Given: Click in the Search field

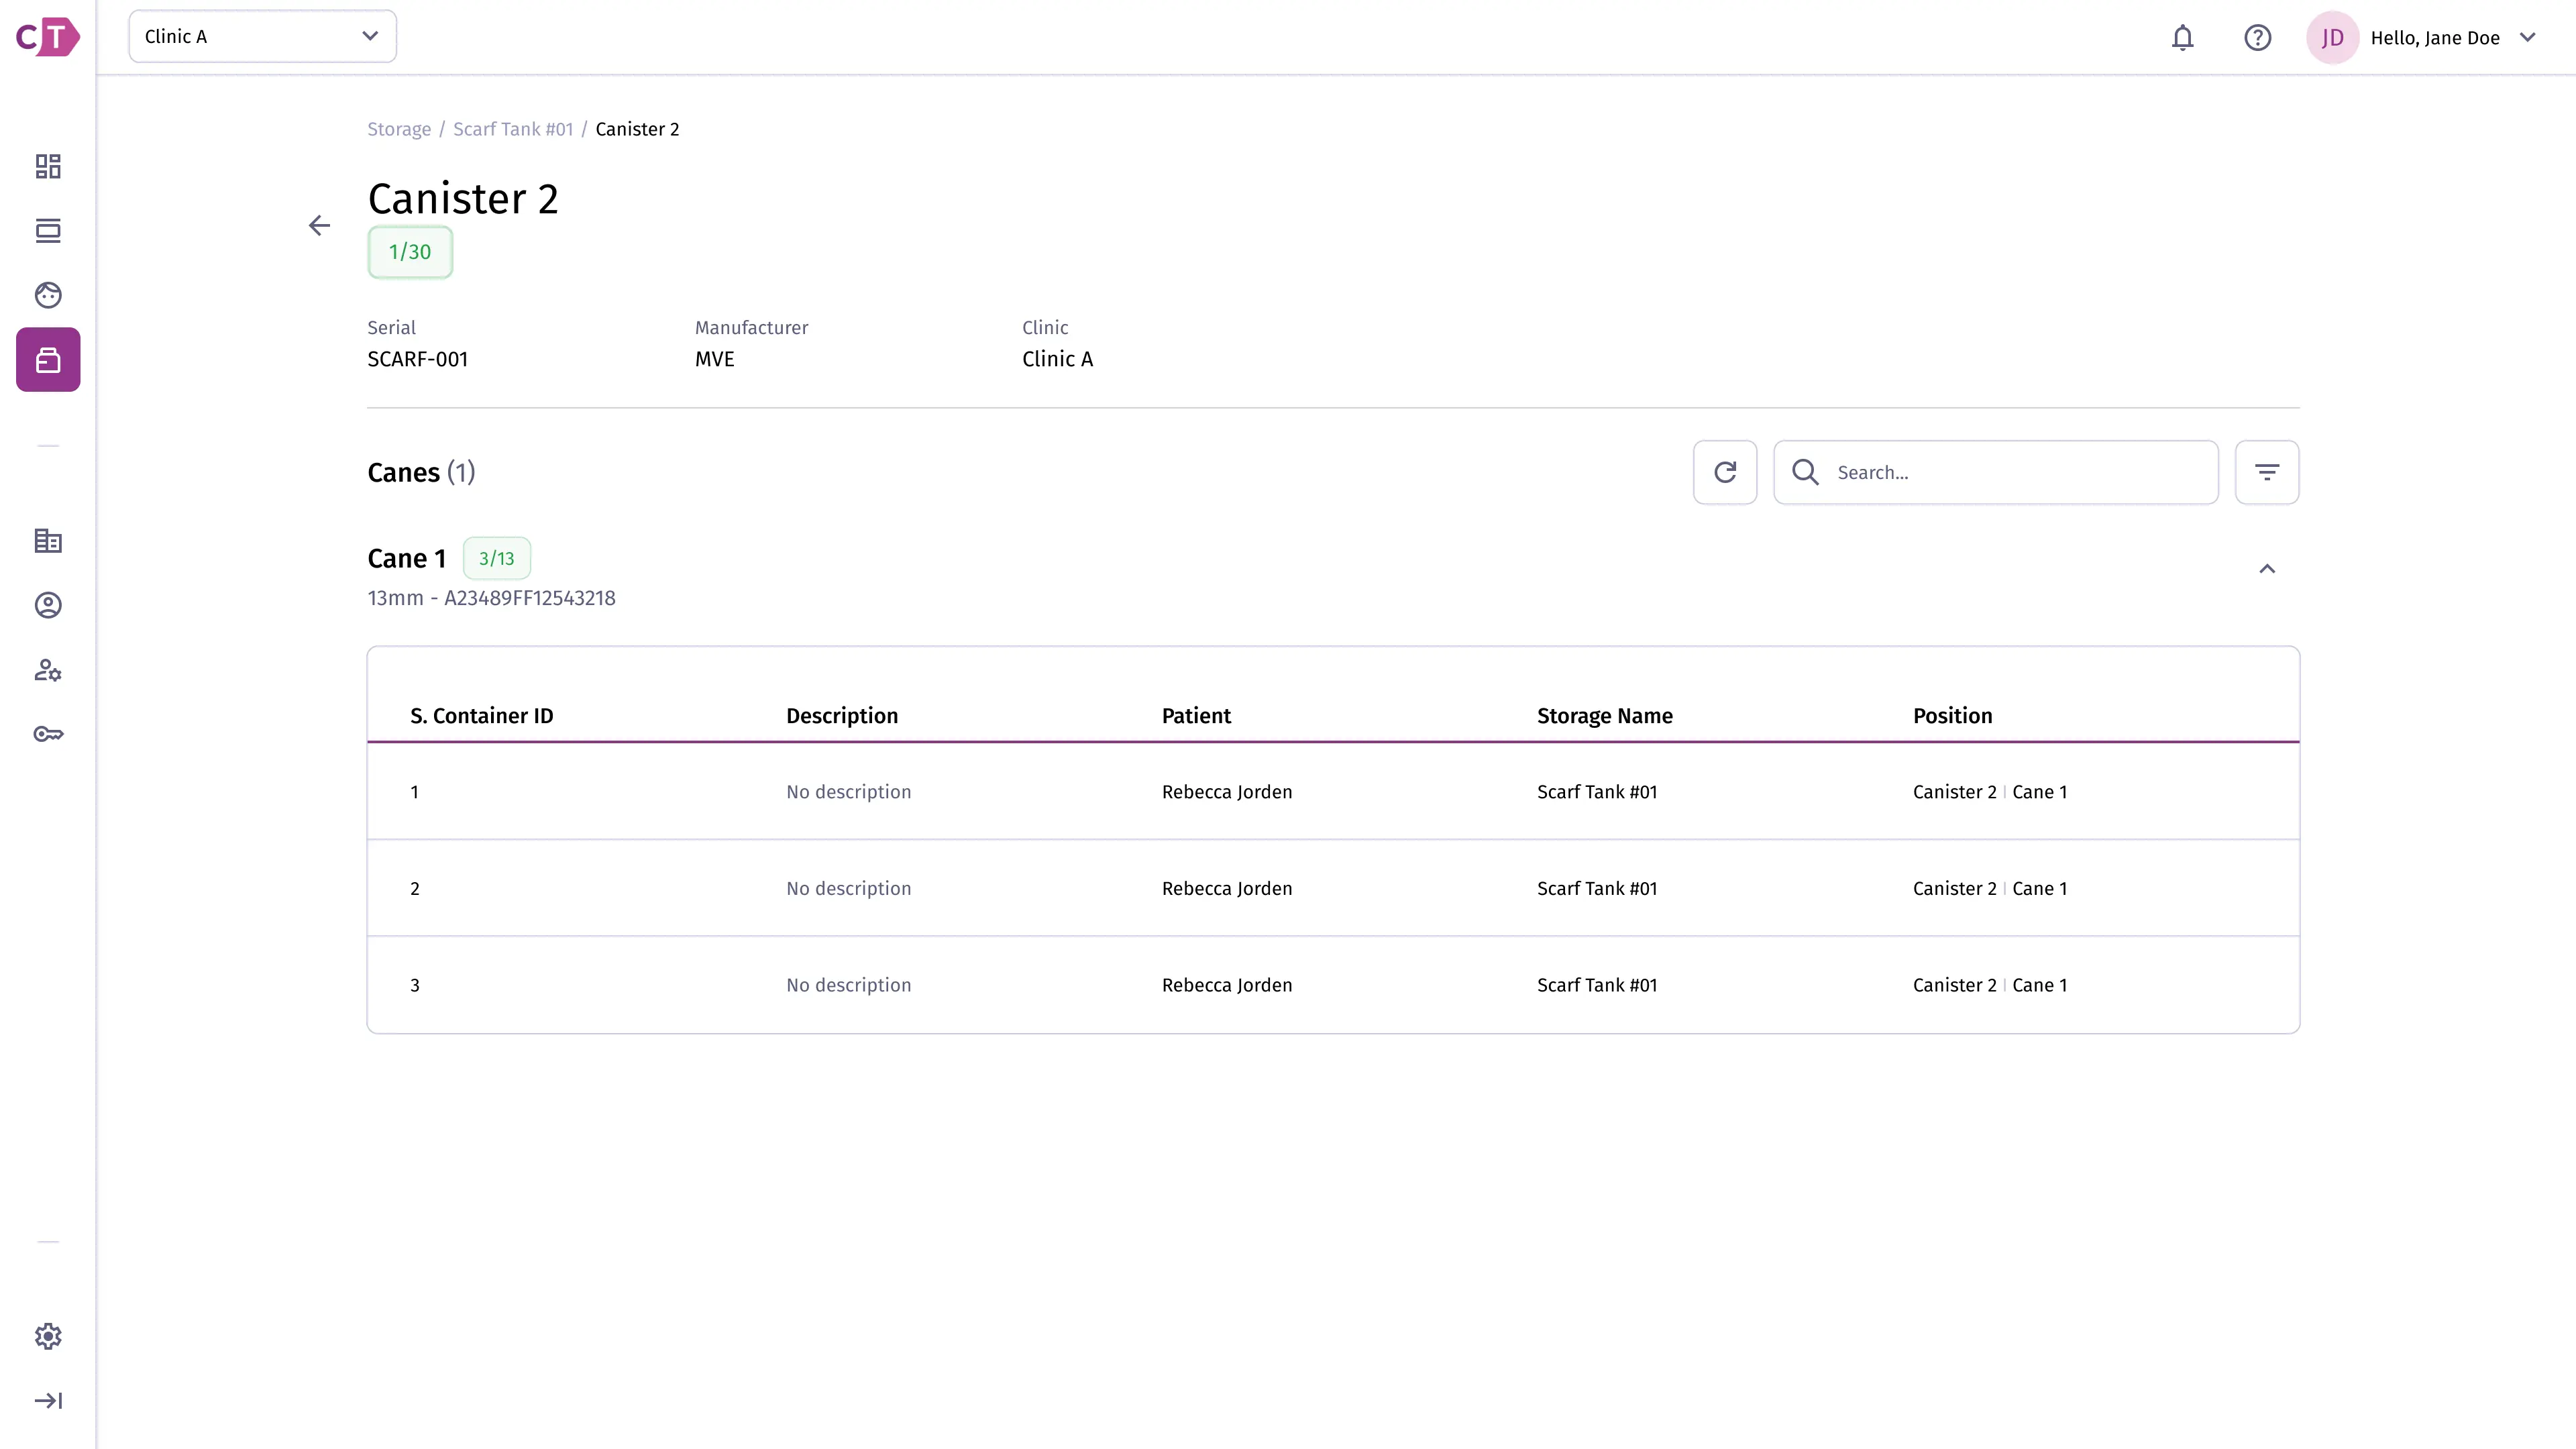Looking at the screenshot, I should click(1996, 472).
